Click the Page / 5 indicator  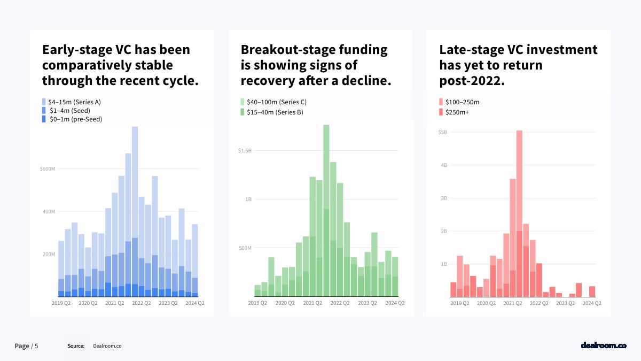click(x=27, y=346)
